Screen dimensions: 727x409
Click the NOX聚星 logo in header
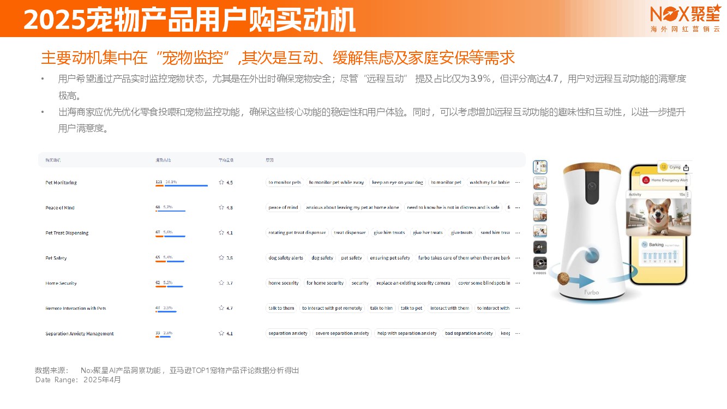pyautogui.click(x=685, y=14)
